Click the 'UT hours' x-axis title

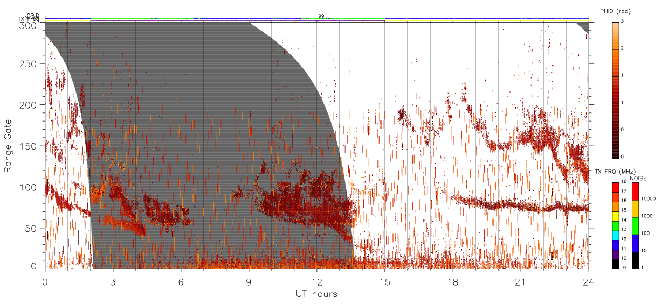tap(316, 294)
